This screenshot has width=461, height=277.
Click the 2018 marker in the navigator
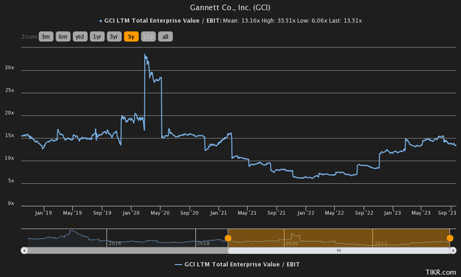click(x=203, y=243)
